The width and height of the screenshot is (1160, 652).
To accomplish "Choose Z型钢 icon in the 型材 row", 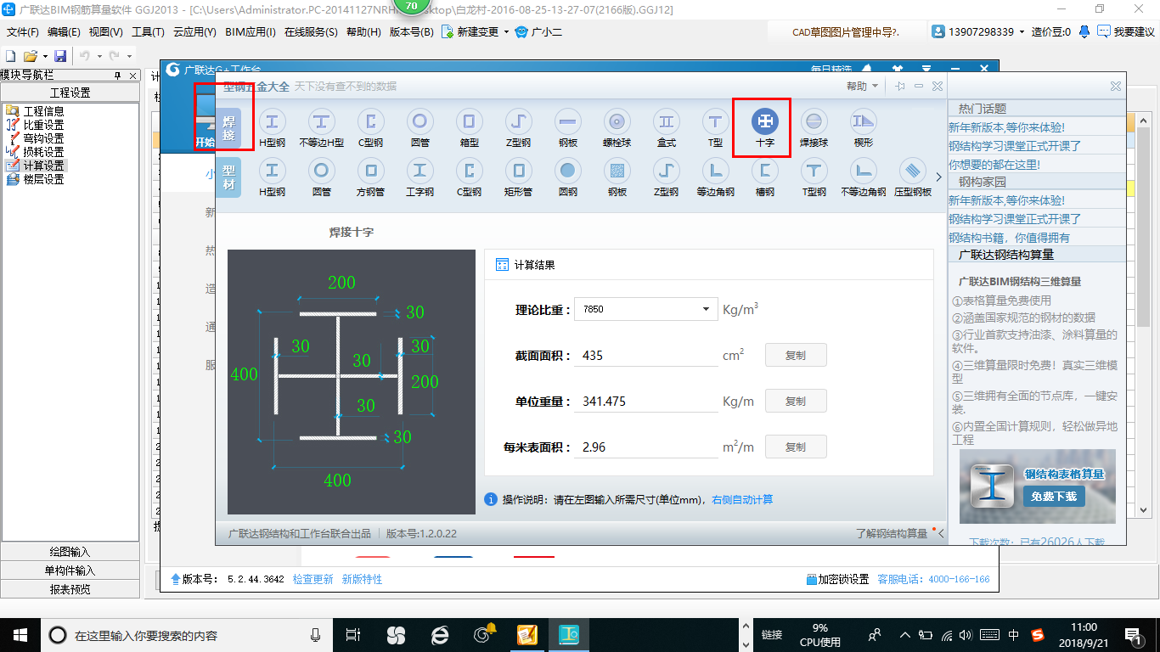I will [x=667, y=171].
